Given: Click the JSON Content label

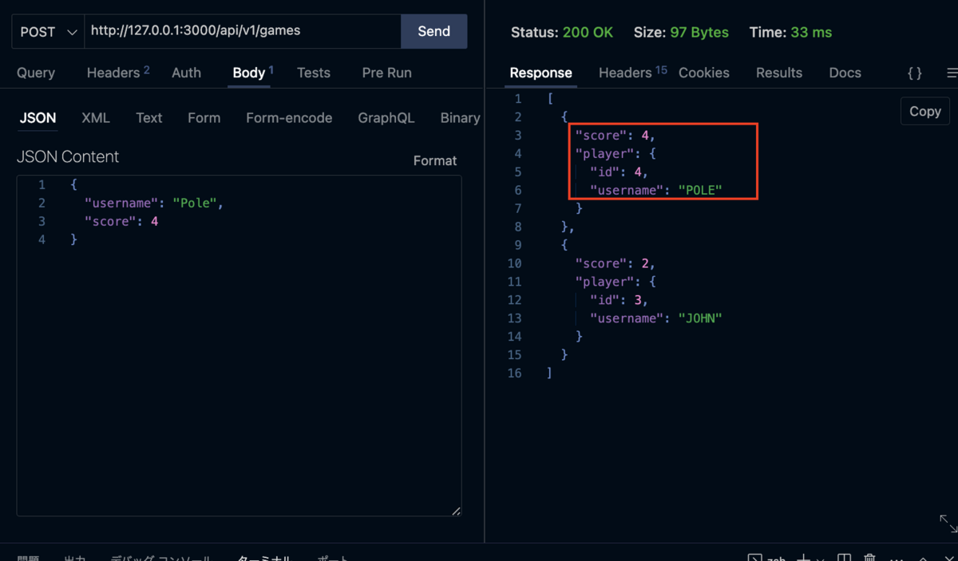Looking at the screenshot, I should (68, 157).
